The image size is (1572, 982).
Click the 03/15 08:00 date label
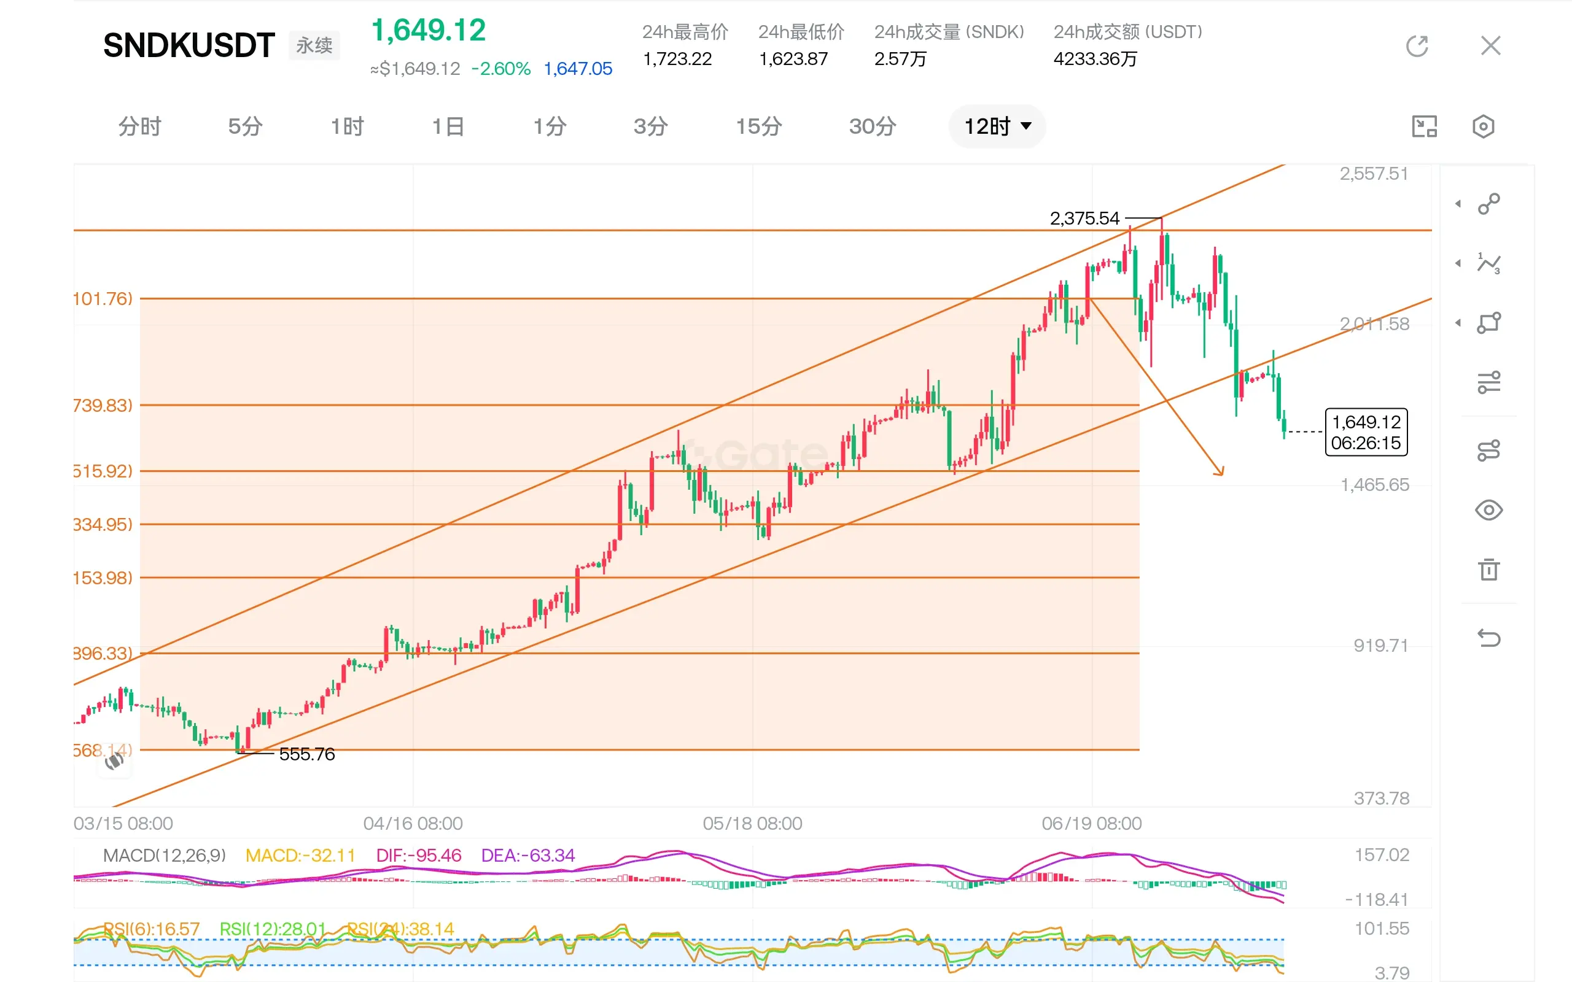click(x=123, y=824)
